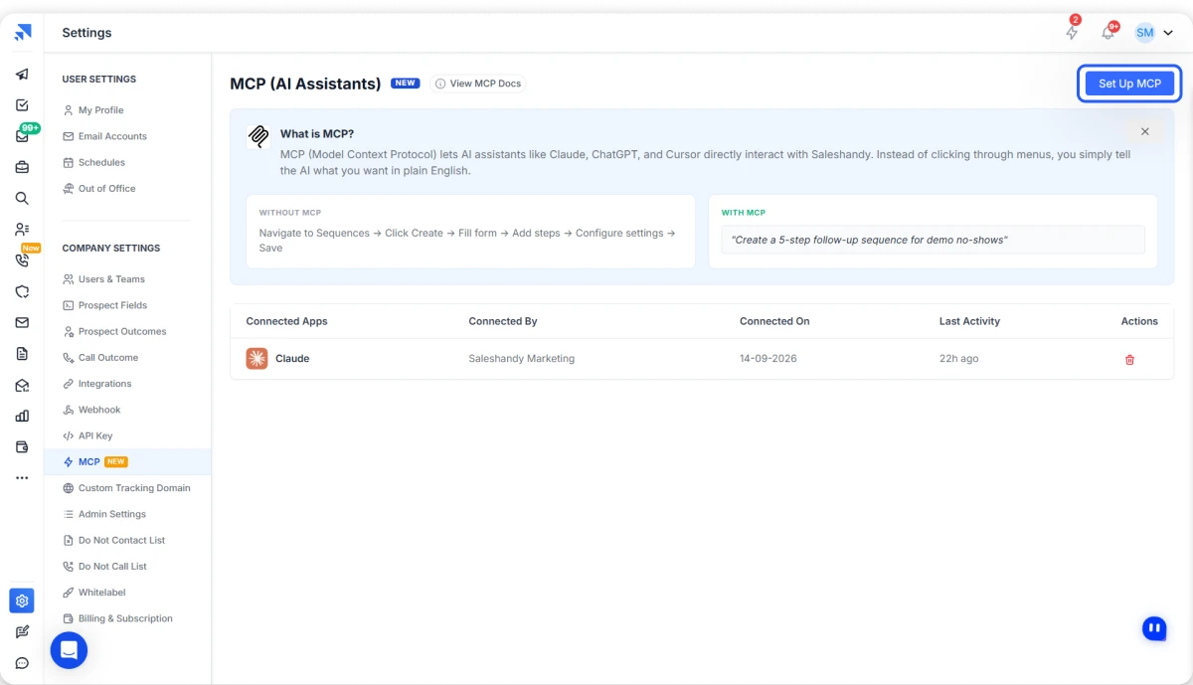Go to Schedules settings
Viewport: 1193px width, 685px height.
101,162
